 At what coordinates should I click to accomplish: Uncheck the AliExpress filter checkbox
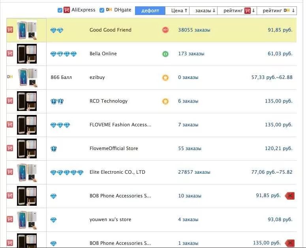pyautogui.click(x=60, y=10)
